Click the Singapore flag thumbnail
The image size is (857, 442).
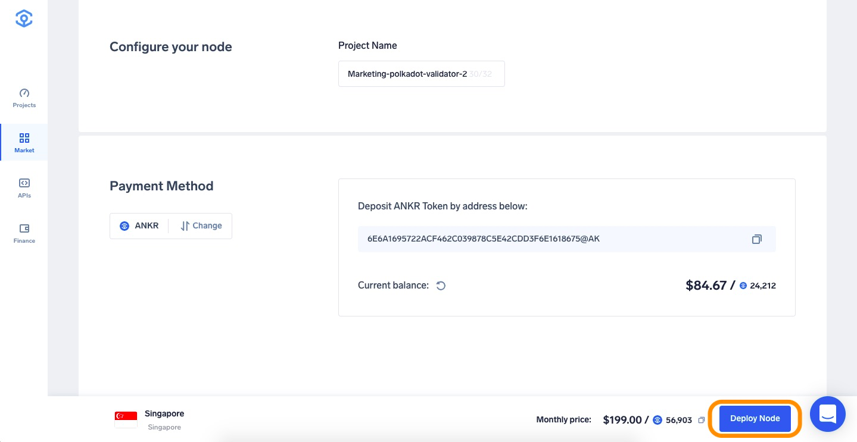coord(126,419)
